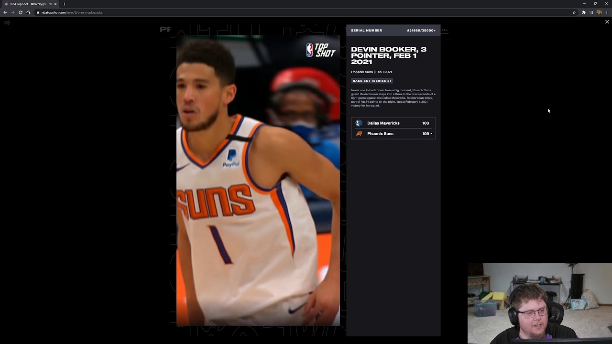Click the NBA Top Shot logo on the moment video

pyautogui.click(x=321, y=50)
